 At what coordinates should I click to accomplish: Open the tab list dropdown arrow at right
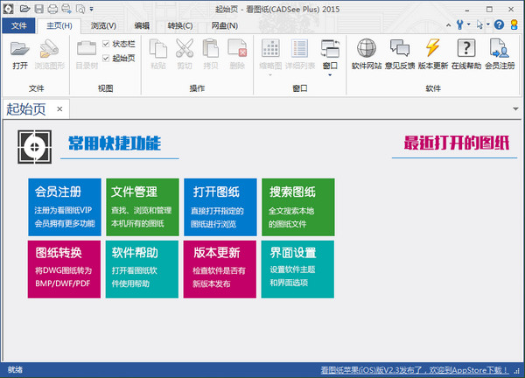(x=515, y=109)
